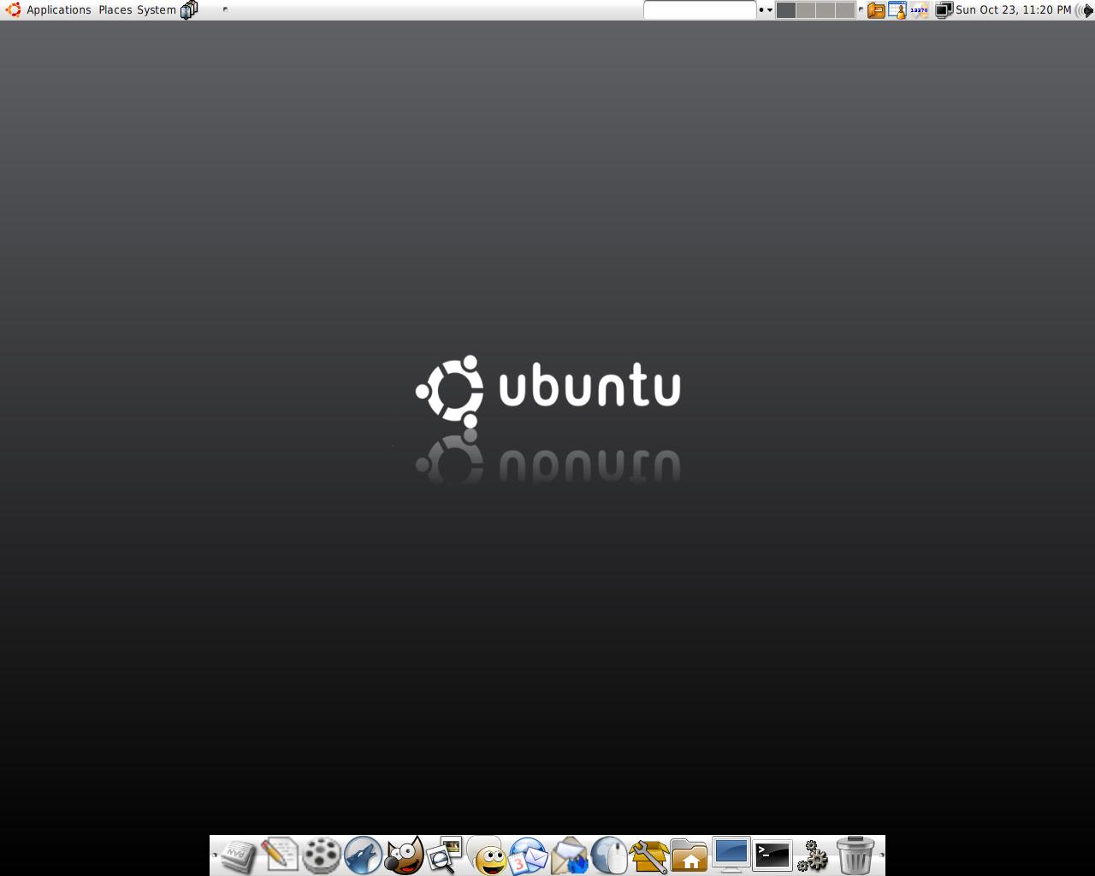Click the x3270 numbers tray icon

[919, 10]
